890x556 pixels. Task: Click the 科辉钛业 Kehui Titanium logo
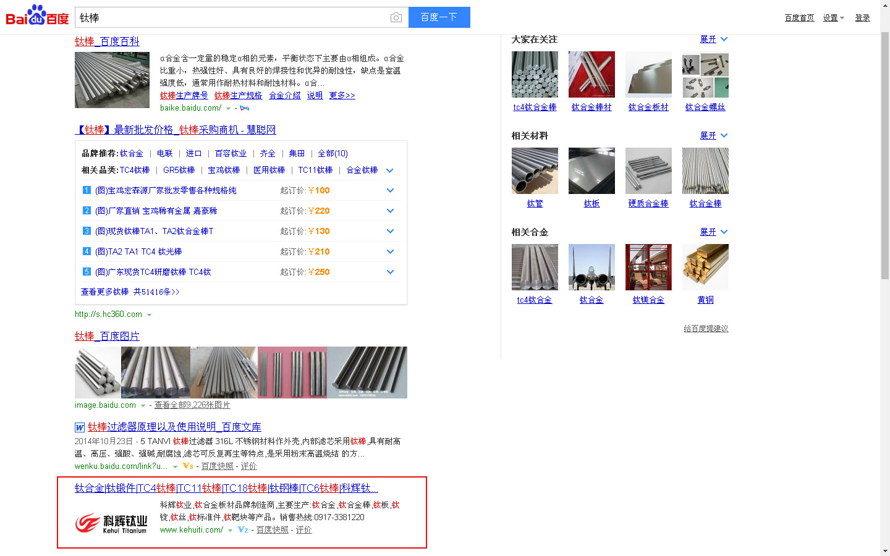pyautogui.click(x=112, y=523)
